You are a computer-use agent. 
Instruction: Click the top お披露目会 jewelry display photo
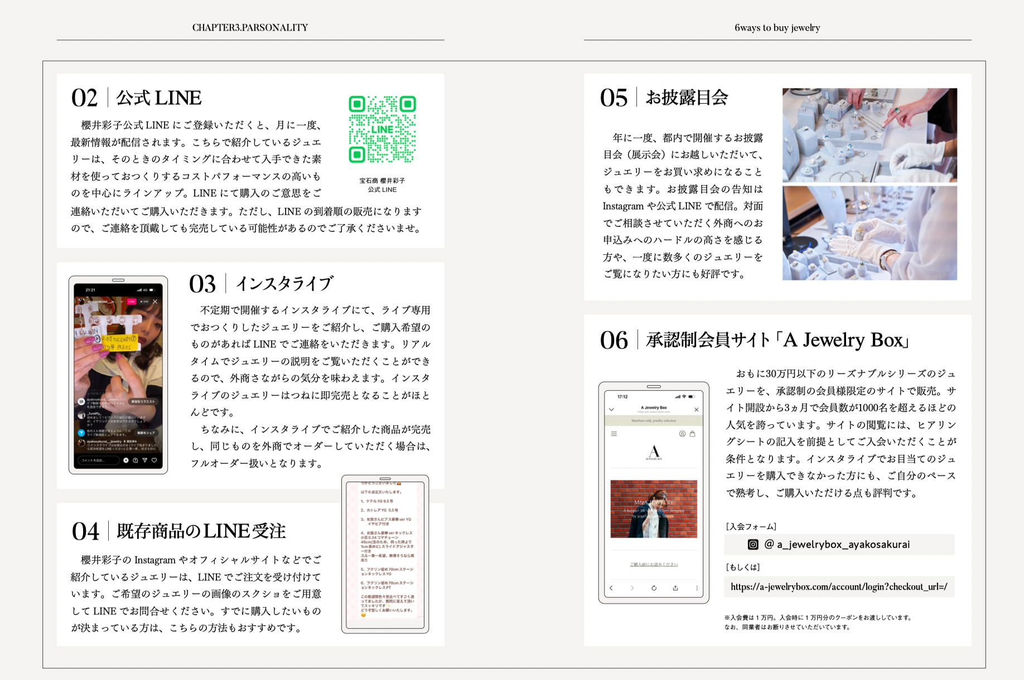point(870,135)
